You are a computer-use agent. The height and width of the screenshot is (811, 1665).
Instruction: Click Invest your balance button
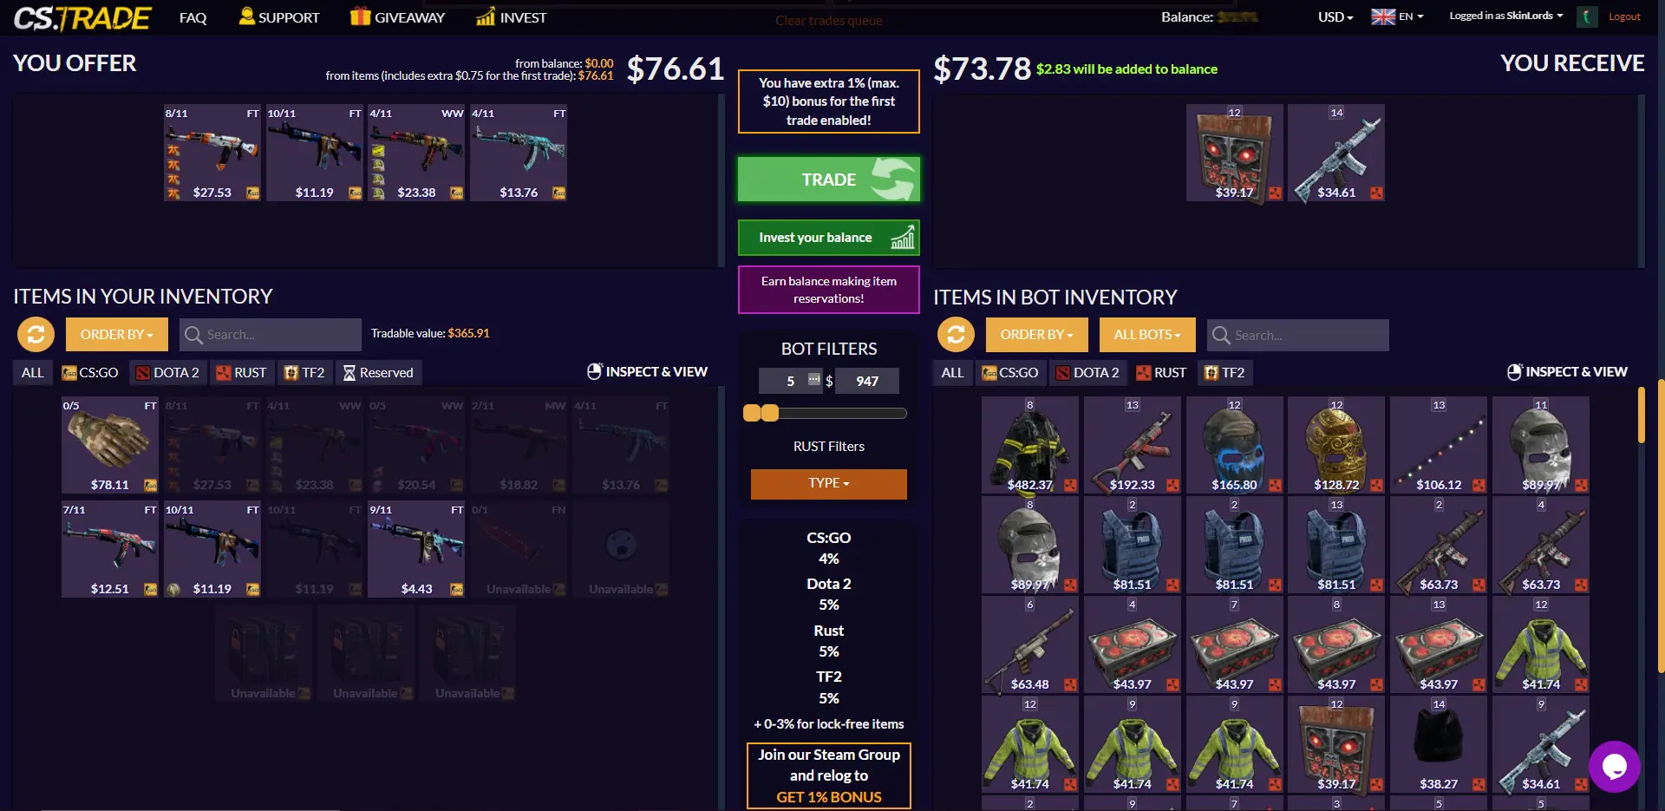tap(829, 238)
